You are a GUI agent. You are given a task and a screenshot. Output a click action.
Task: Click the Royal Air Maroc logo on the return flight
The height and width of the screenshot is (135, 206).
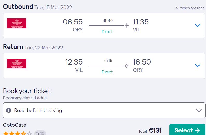(x=17, y=64)
